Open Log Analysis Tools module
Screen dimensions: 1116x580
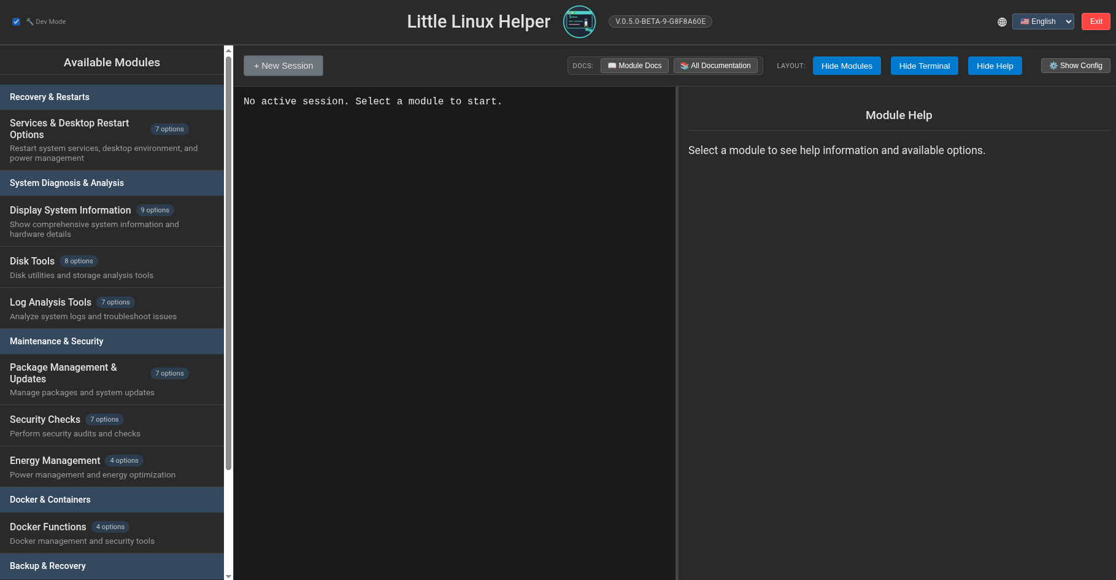coord(112,309)
